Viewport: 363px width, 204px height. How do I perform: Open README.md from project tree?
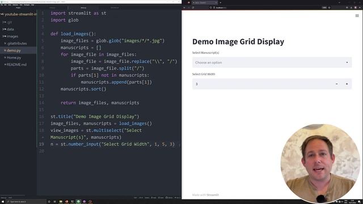coord(15,65)
